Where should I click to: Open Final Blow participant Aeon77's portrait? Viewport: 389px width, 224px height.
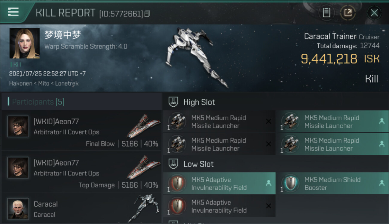click(x=18, y=126)
